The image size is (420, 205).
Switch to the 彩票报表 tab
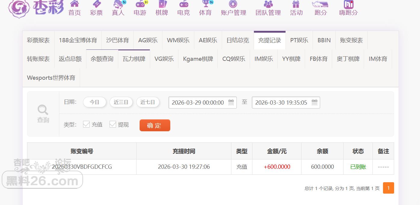[38, 40]
